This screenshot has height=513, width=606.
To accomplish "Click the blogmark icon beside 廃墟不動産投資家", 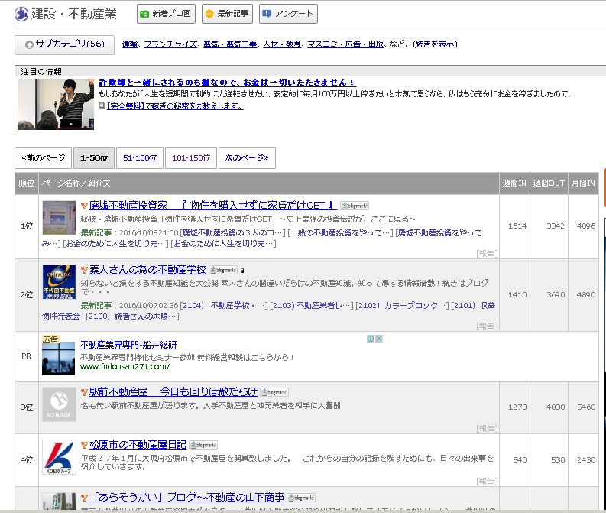I will click(355, 206).
